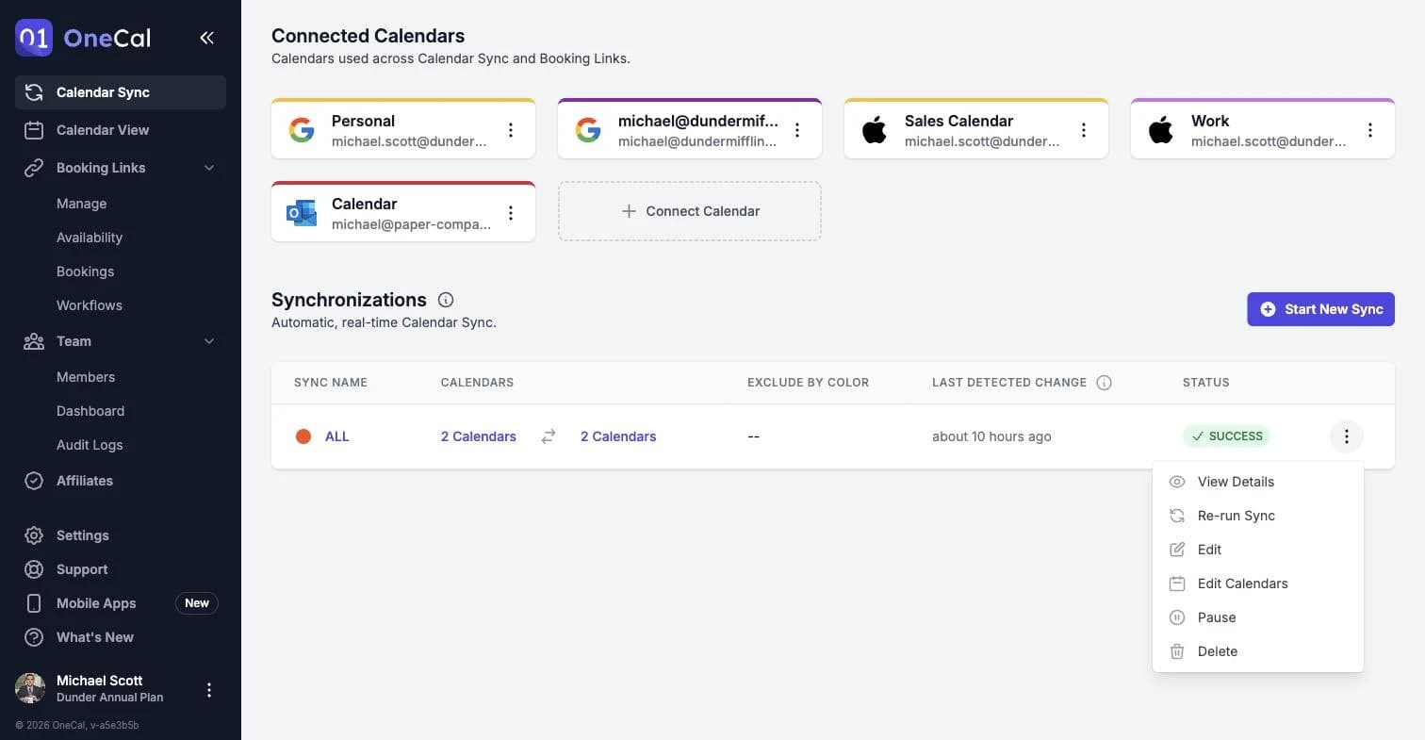The width and height of the screenshot is (1425, 740).
Task: Open Availability page
Action: tap(90, 238)
